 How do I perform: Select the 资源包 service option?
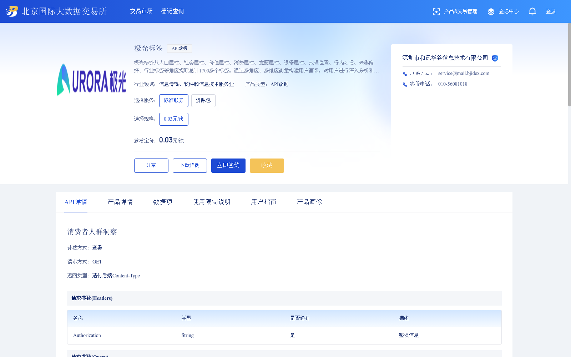tap(203, 100)
